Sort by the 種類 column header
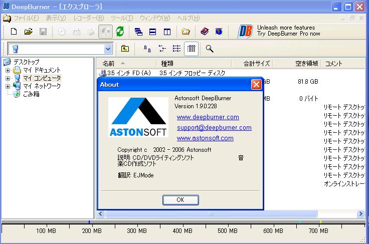The width and height of the screenshot is (369, 244). pyautogui.click(x=194, y=64)
